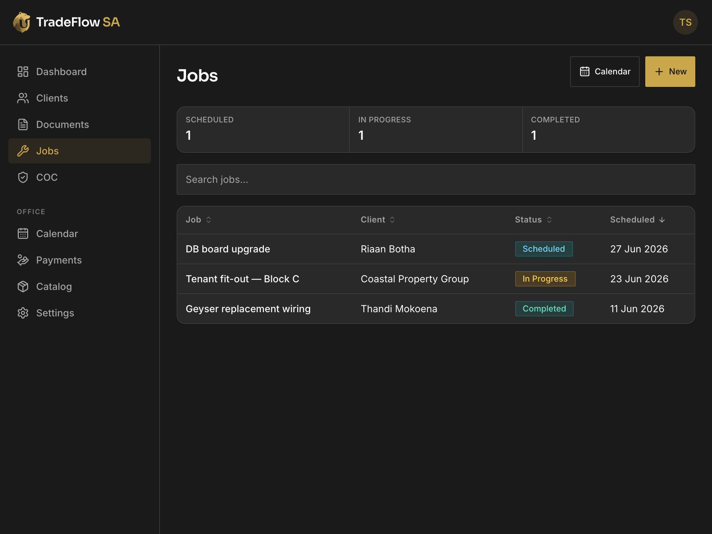Click the TradeFlow SA lion logo icon
712x534 pixels.
click(22, 22)
